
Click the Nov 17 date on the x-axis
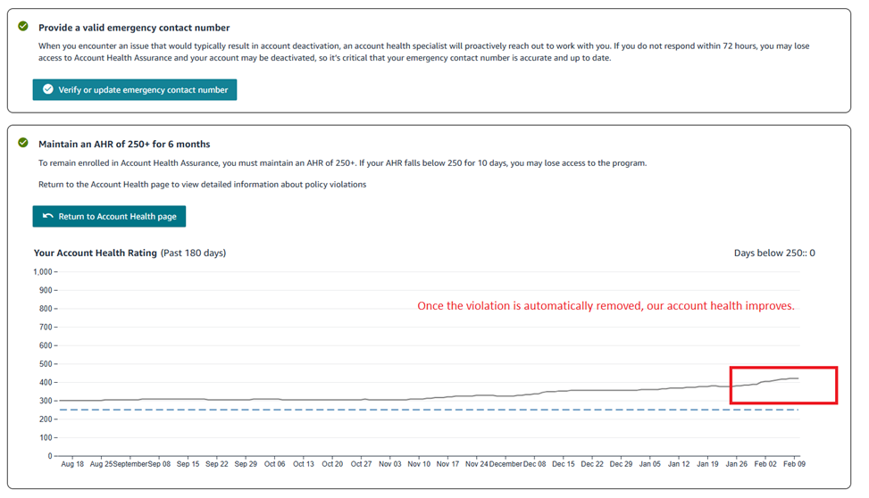(447, 464)
